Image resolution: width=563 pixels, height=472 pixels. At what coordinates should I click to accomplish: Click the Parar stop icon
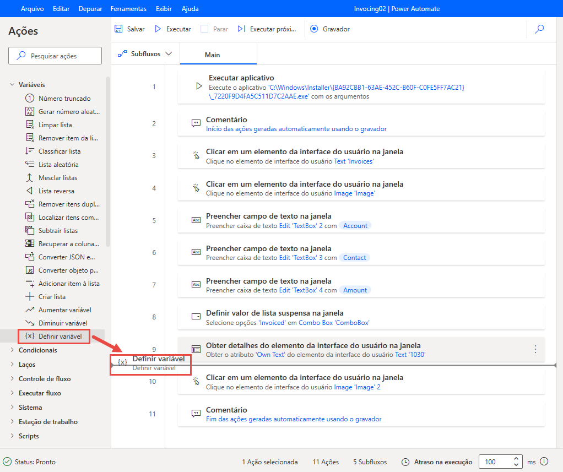[x=204, y=29]
